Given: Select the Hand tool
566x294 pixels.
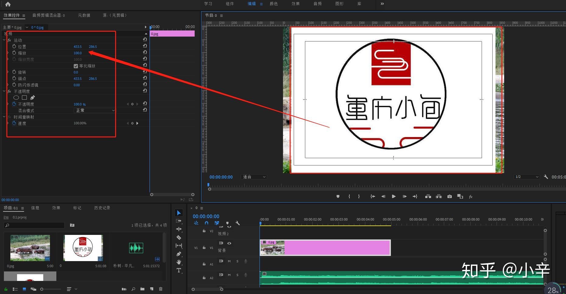Looking at the screenshot, I should click(x=179, y=262).
